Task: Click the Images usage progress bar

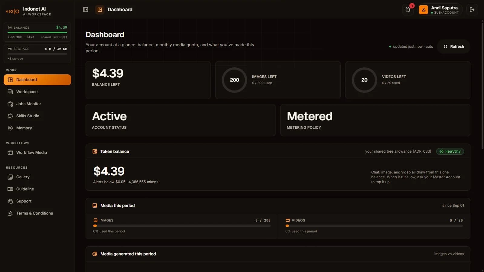Action: coord(182,226)
